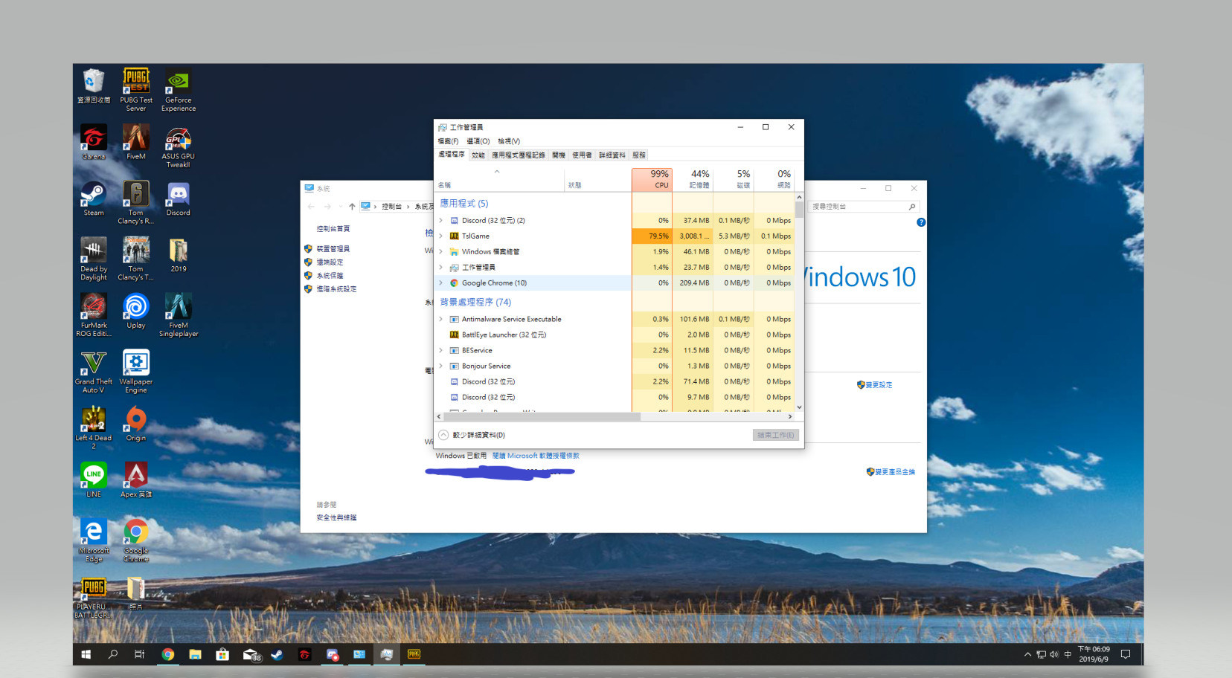Screen dimensions: 1232x678
Task: Switch to the 應用程式歷程記錄 tab
Action: tap(519, 155)
